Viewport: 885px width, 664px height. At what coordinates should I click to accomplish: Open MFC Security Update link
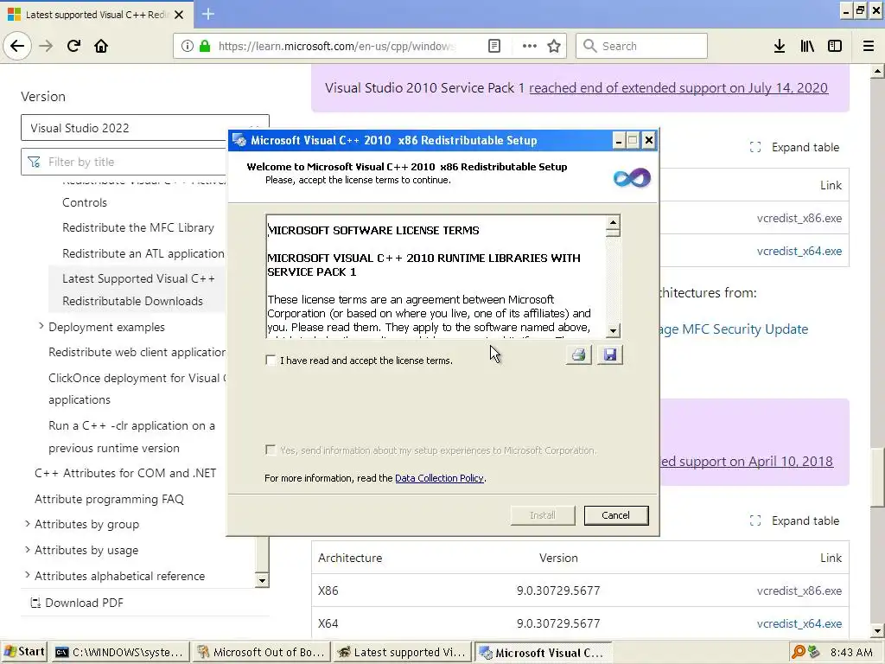(734, 329)
